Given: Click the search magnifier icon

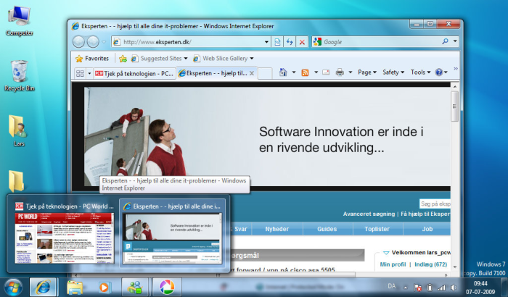Looking at the screenshot, I should tap(445, 41).
